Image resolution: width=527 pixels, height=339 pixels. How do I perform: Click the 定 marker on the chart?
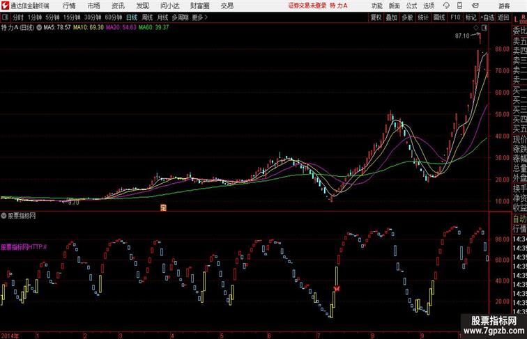pos(163,207)
